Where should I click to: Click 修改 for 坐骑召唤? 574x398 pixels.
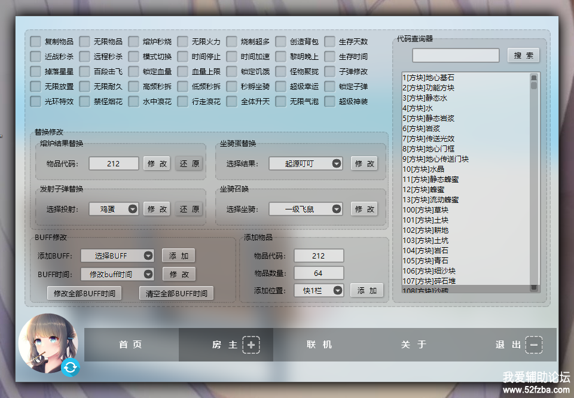point(364,209)
